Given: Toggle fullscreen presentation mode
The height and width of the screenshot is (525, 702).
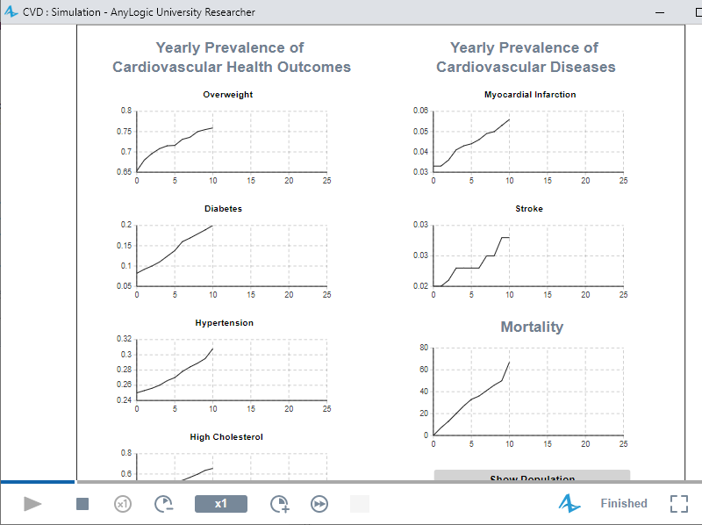Looking at the screenshot, I should (x=679, y=503).
